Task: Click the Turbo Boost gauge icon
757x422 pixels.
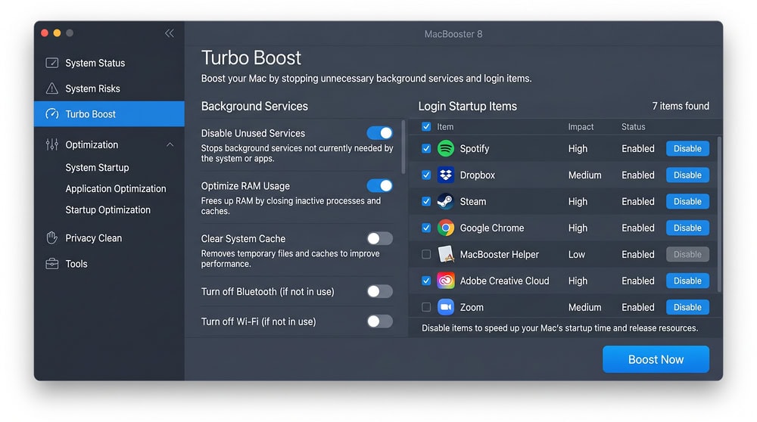Action: click(51, 114)
